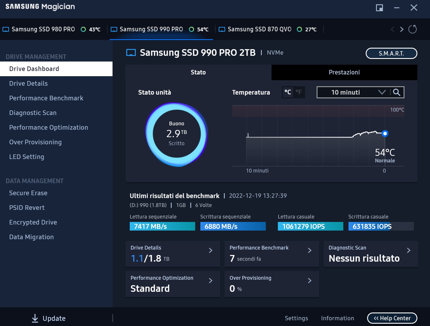Open Drive Details card via its chevron

coord(211,250)
